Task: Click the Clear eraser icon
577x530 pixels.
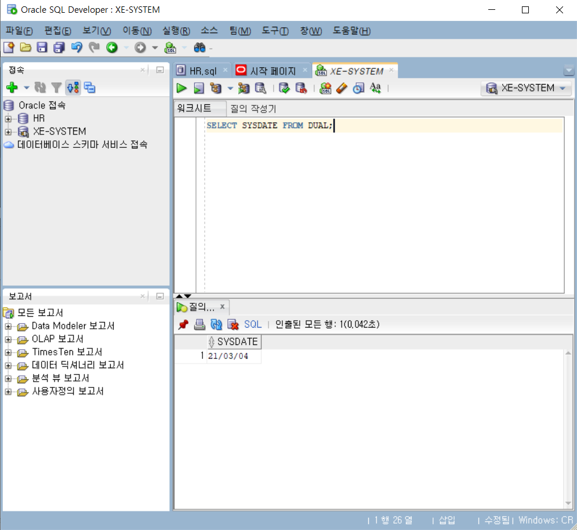Action: click(x=342, y=88)
